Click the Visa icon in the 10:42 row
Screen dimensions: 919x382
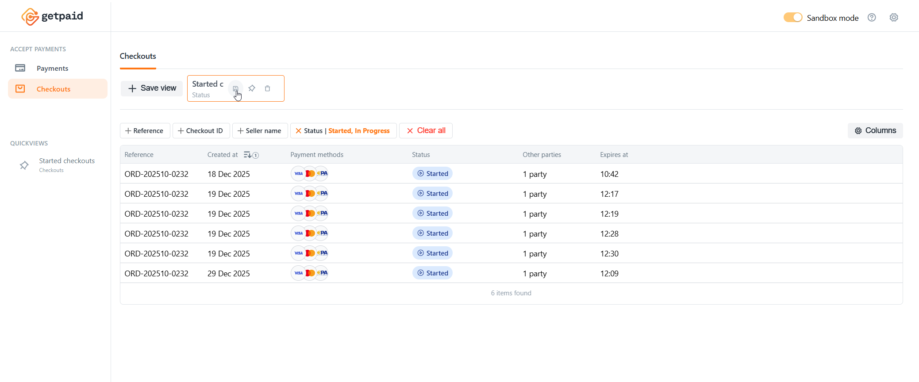point(298,174)
